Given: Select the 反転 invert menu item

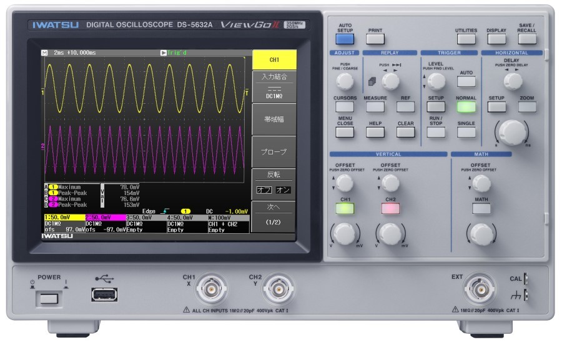Looking at the screenshot, I should tap(274, 184).
